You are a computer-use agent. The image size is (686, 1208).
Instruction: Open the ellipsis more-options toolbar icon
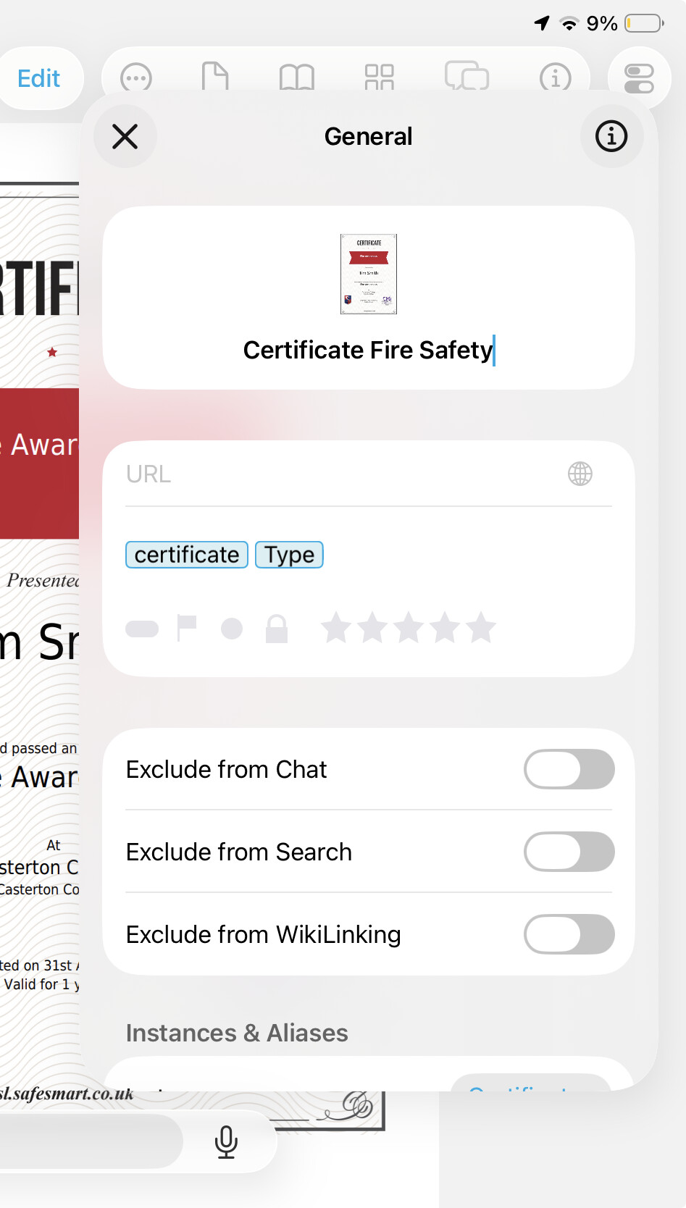click(136, 77)
